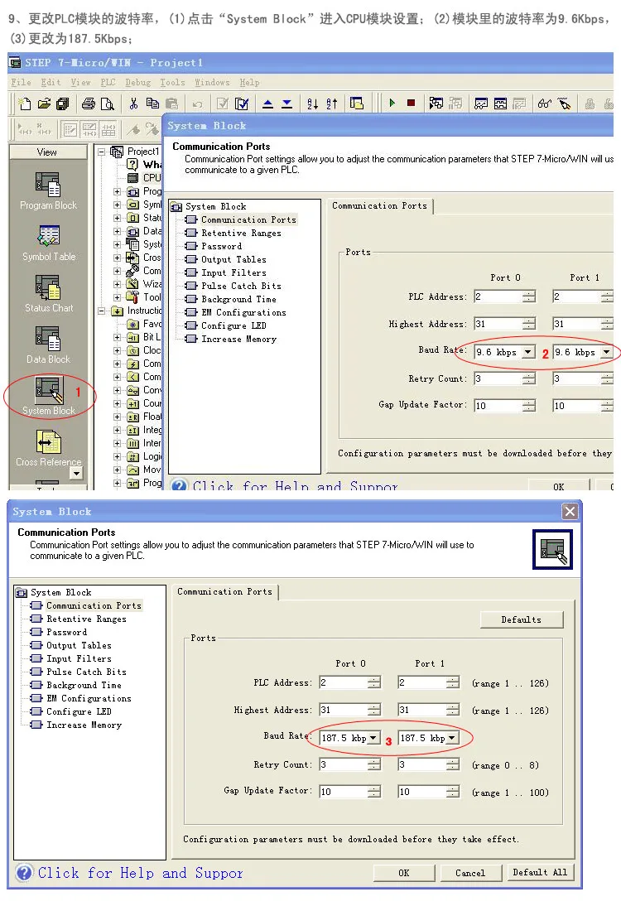Select Pulse Catch Bits in the 187.5 kbps dialog

tap(86, 672)
